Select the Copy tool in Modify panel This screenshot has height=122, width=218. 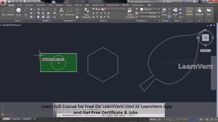(x=38, y=13)
